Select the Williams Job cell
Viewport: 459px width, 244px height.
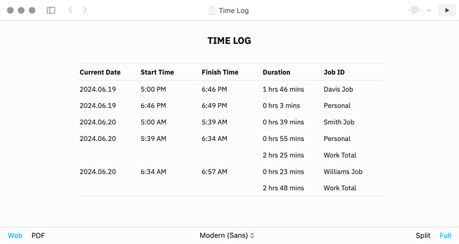[343, 172]
